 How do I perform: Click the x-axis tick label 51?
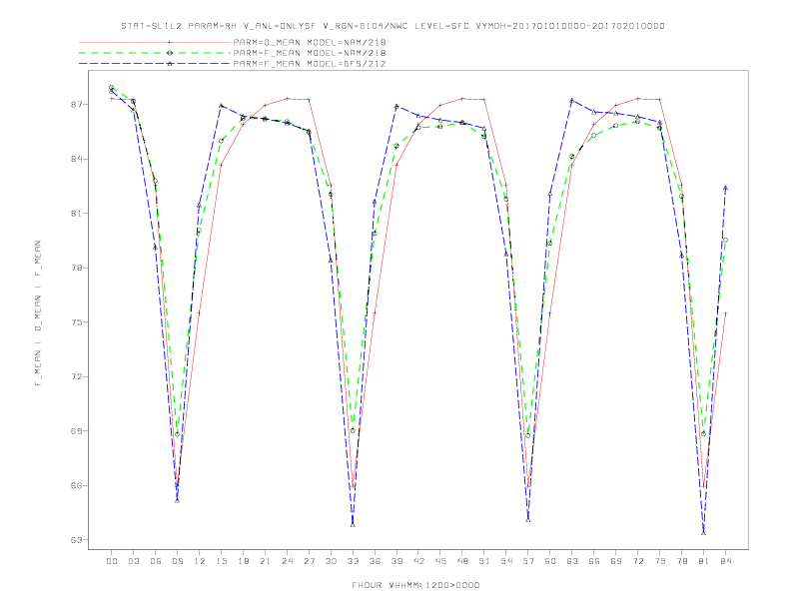[484, 561]
